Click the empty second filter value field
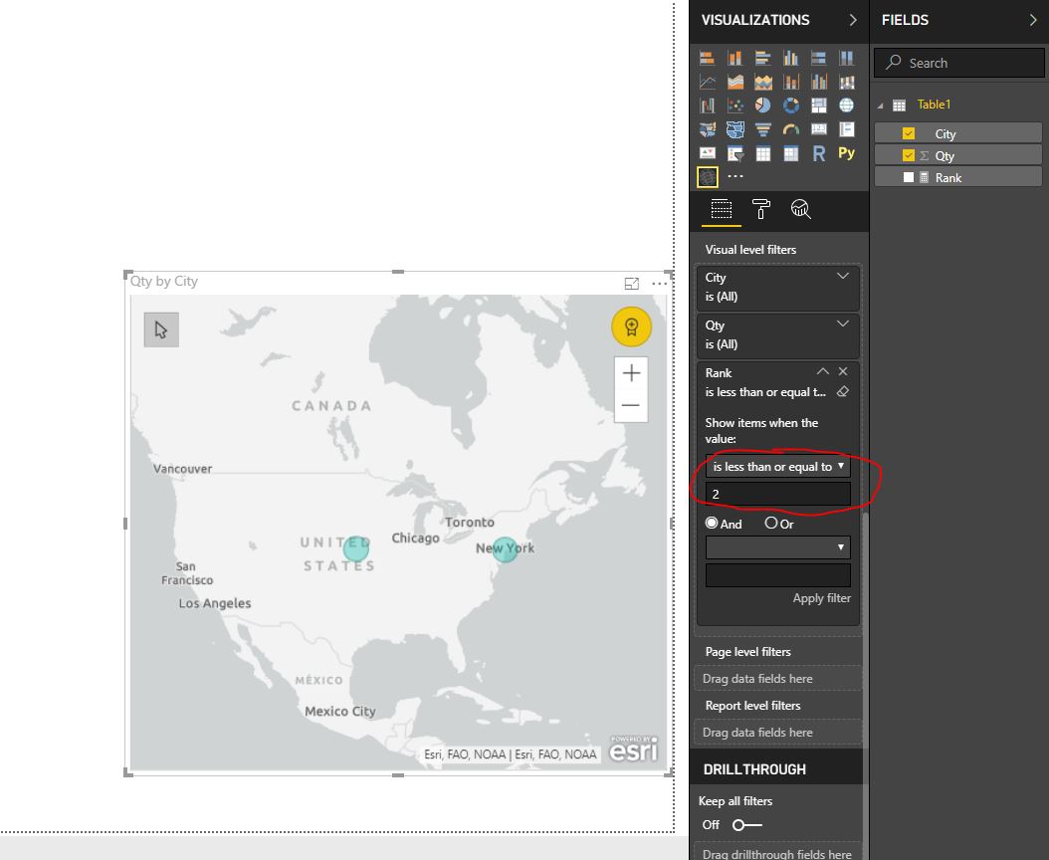Viewport: 1049px width, 860px height. 778,575
